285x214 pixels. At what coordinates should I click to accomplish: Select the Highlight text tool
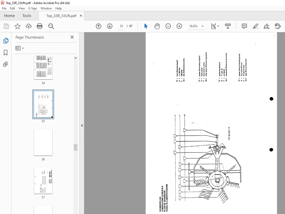coord(255,26)
